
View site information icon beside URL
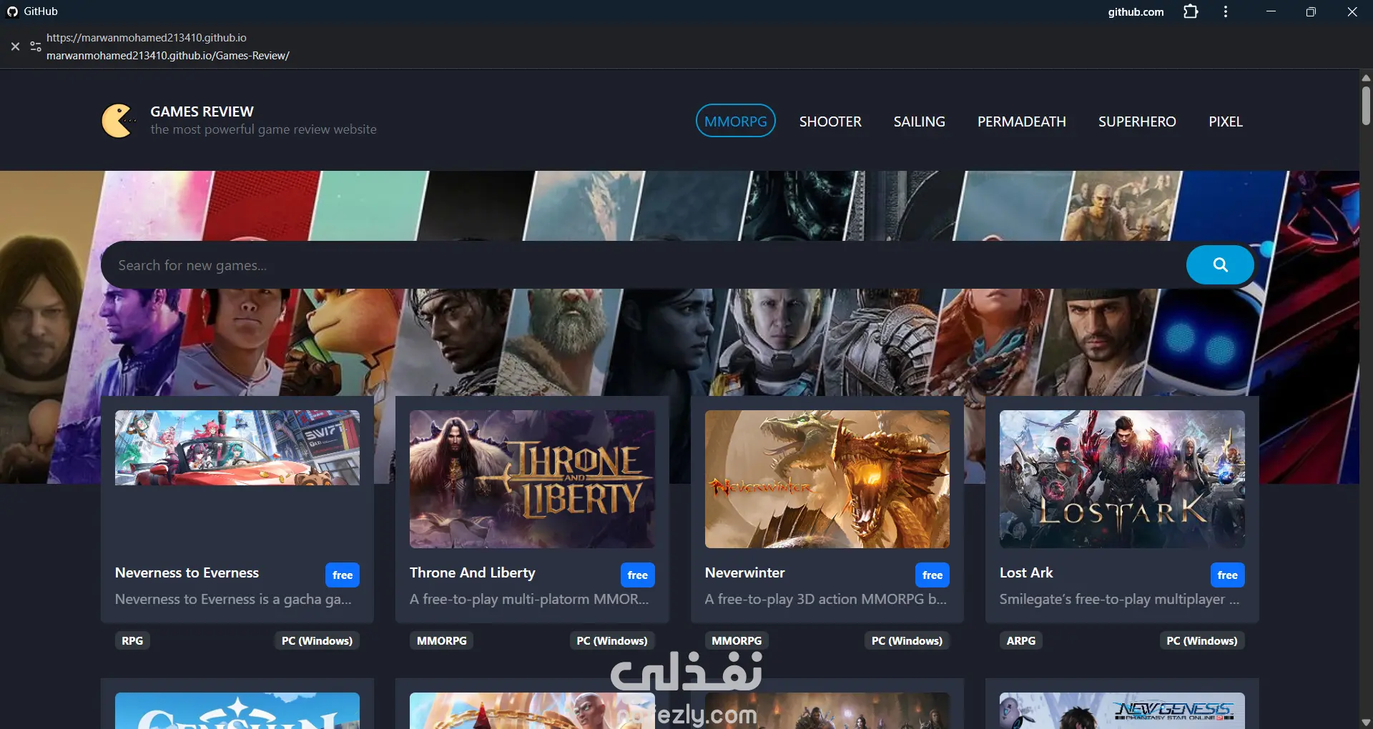coord(35,46)
